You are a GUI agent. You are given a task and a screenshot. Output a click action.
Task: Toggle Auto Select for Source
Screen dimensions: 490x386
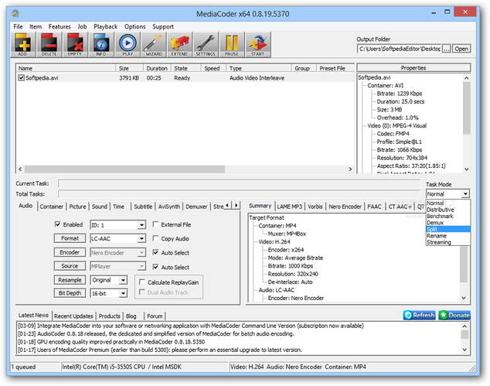[155, 267]
